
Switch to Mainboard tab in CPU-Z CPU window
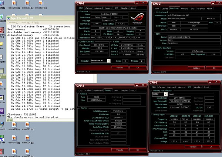point(98,8)
